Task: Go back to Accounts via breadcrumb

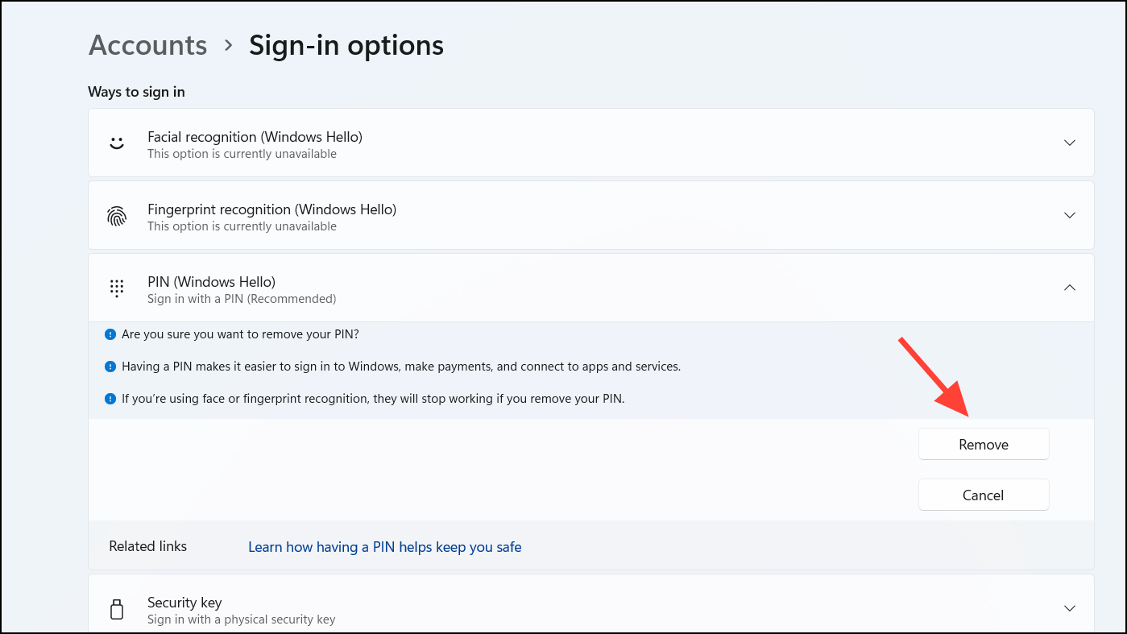Action: tap(147, 45)
